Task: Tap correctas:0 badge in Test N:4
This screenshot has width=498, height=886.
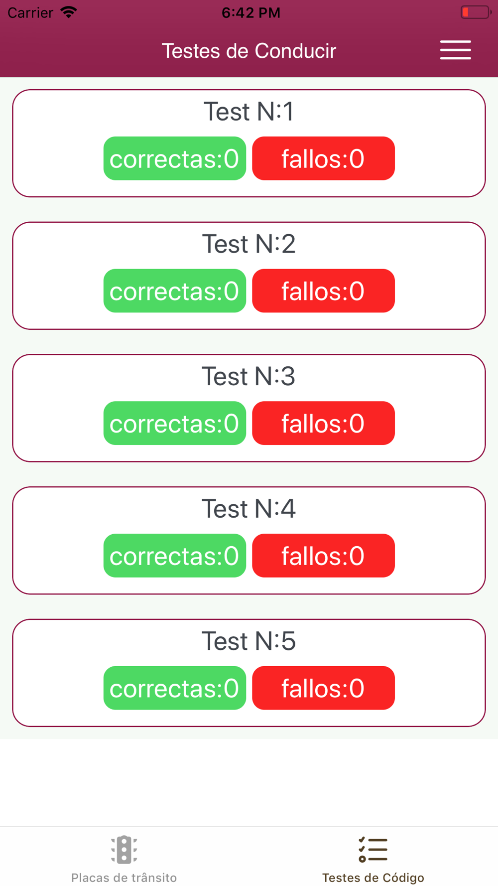Action: pyautogui.click(x=175, y=556)
